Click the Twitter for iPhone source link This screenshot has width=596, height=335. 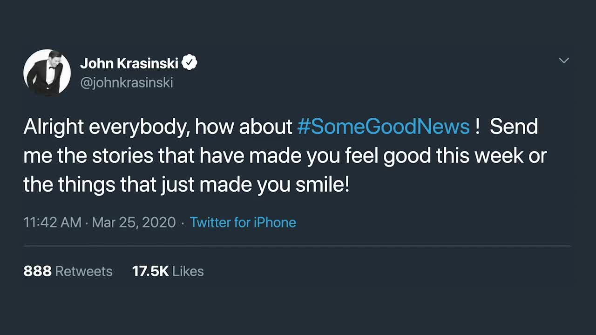click(243, 222)
